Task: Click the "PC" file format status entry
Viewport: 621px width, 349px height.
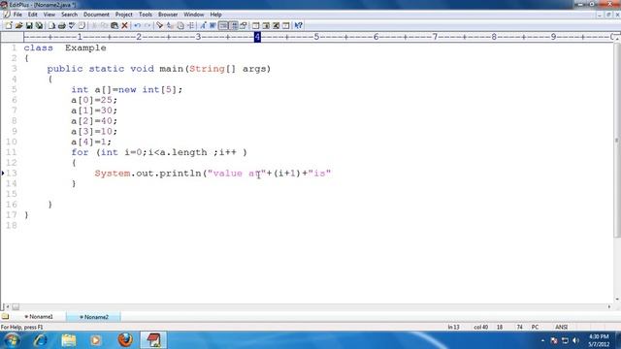Action: [x=535, y=328]
